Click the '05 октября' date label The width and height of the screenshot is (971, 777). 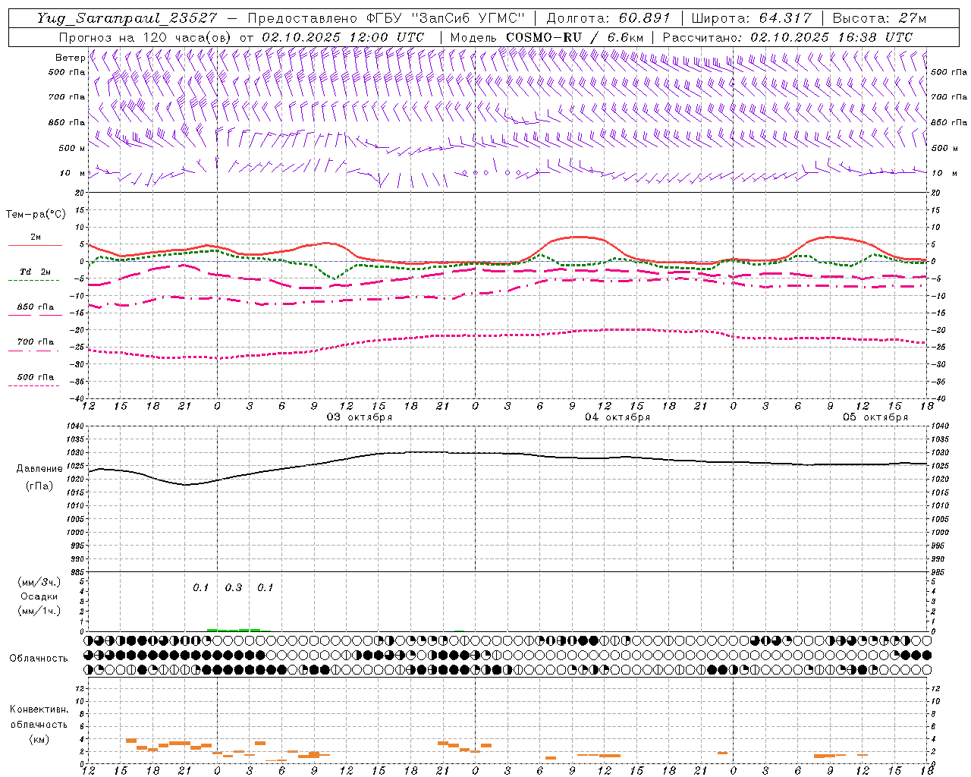pyautogui.click(x=875, y=417)
